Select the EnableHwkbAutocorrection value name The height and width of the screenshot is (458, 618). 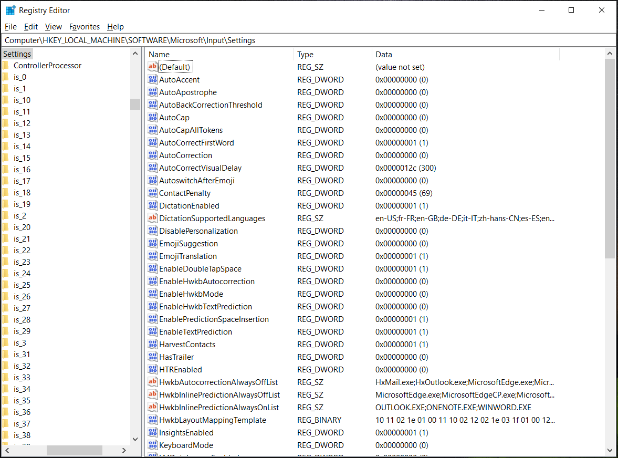click(x=207, y=282)
